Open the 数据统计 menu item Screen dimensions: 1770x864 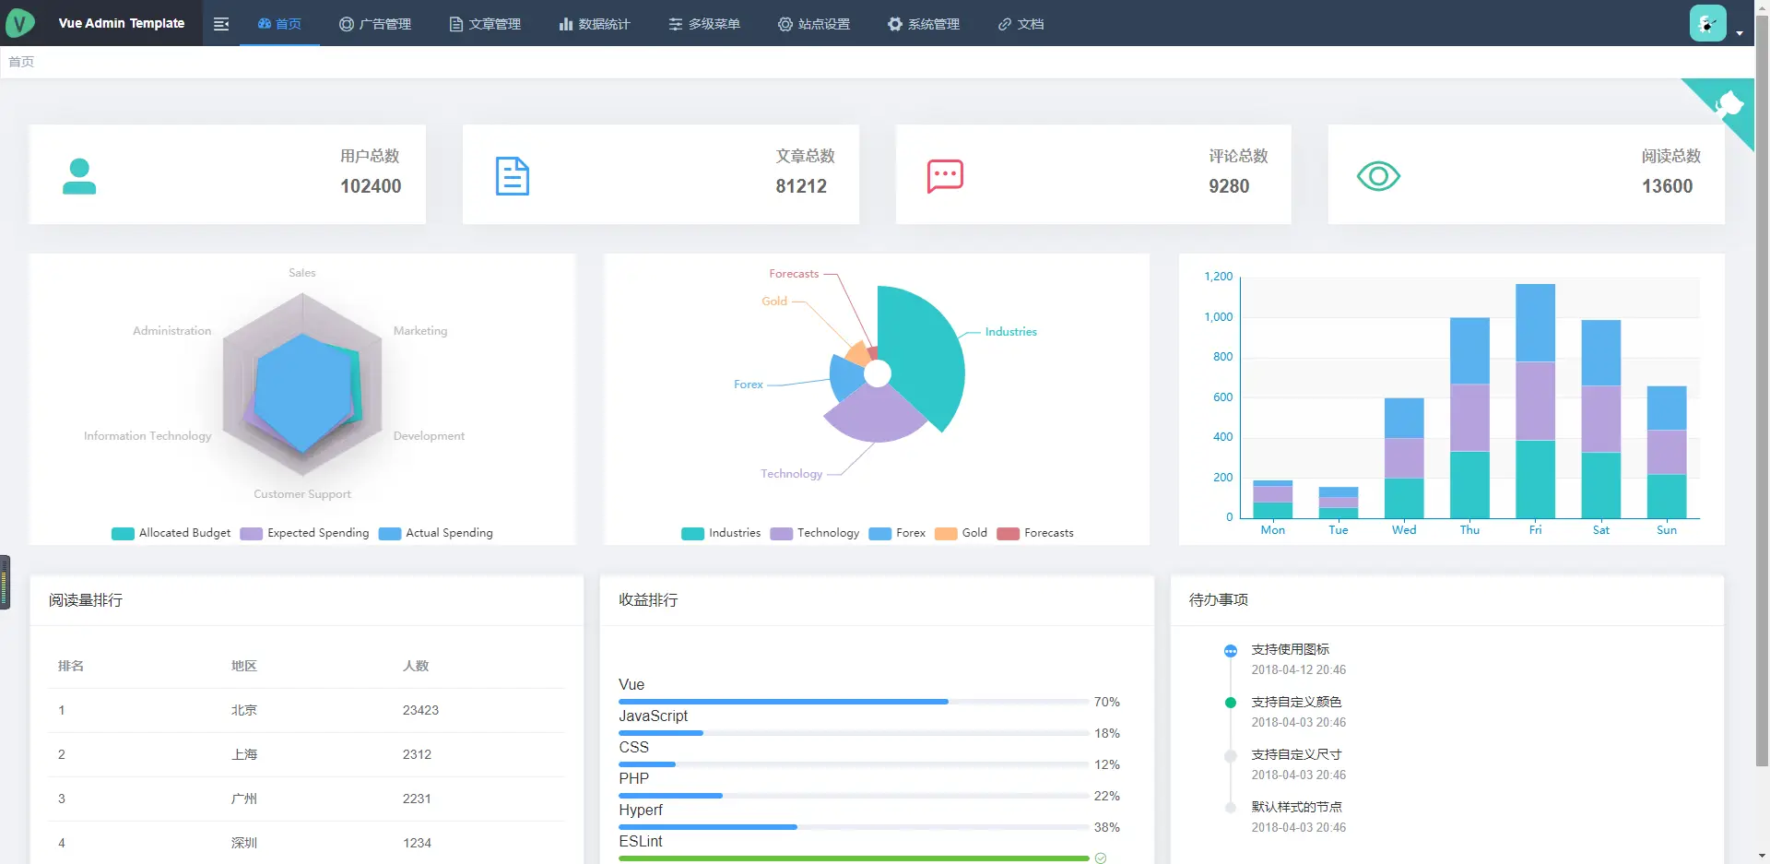click(595, 24)
